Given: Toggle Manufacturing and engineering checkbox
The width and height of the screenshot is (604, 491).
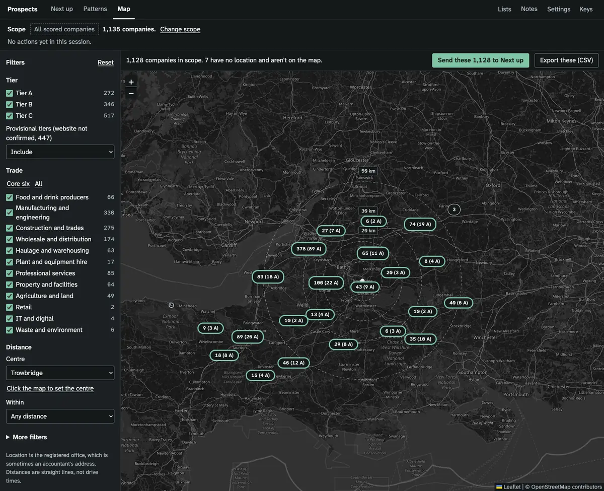Looking at the screenshot, I should pos(10,213).
